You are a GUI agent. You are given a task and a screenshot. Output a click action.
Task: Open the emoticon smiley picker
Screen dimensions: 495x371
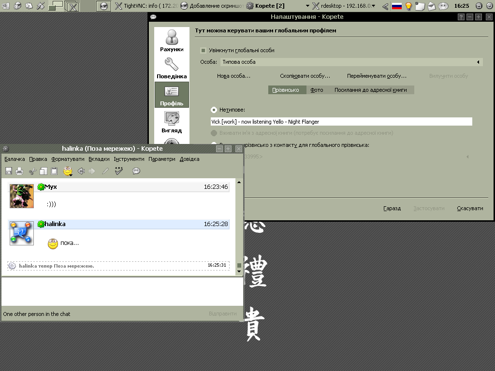click(68, 171)
